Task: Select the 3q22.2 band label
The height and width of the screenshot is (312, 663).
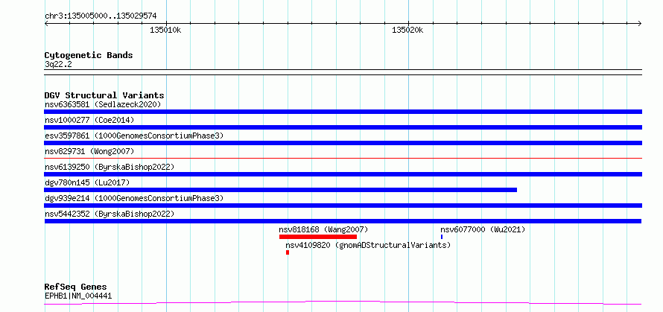Action: point(58,64)
